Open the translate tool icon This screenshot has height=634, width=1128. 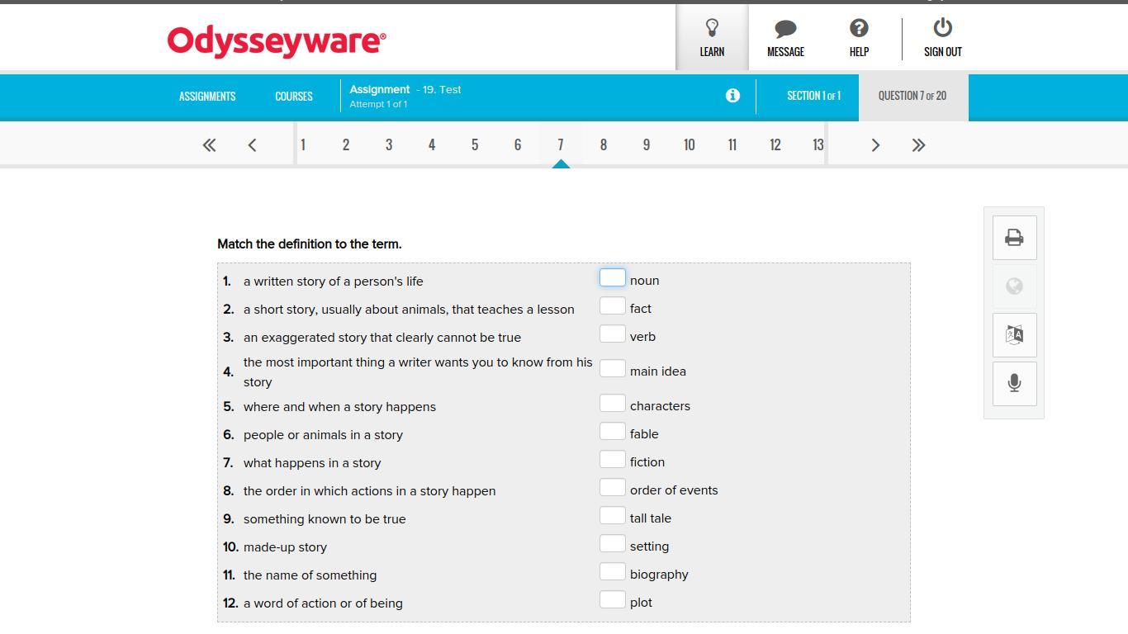pyautogui.click(x=1014, y=334)
